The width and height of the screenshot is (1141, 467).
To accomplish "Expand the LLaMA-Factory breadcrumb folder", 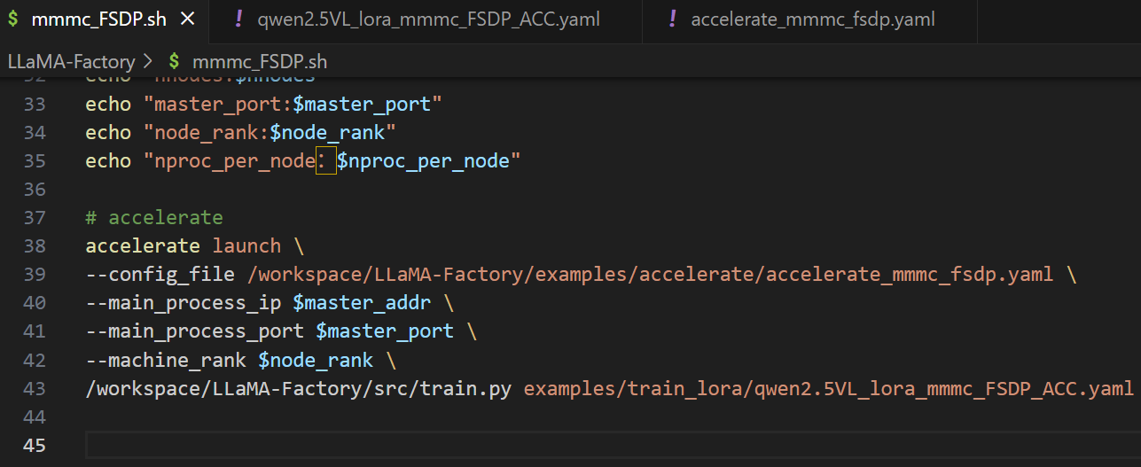I will coord(71,62).
